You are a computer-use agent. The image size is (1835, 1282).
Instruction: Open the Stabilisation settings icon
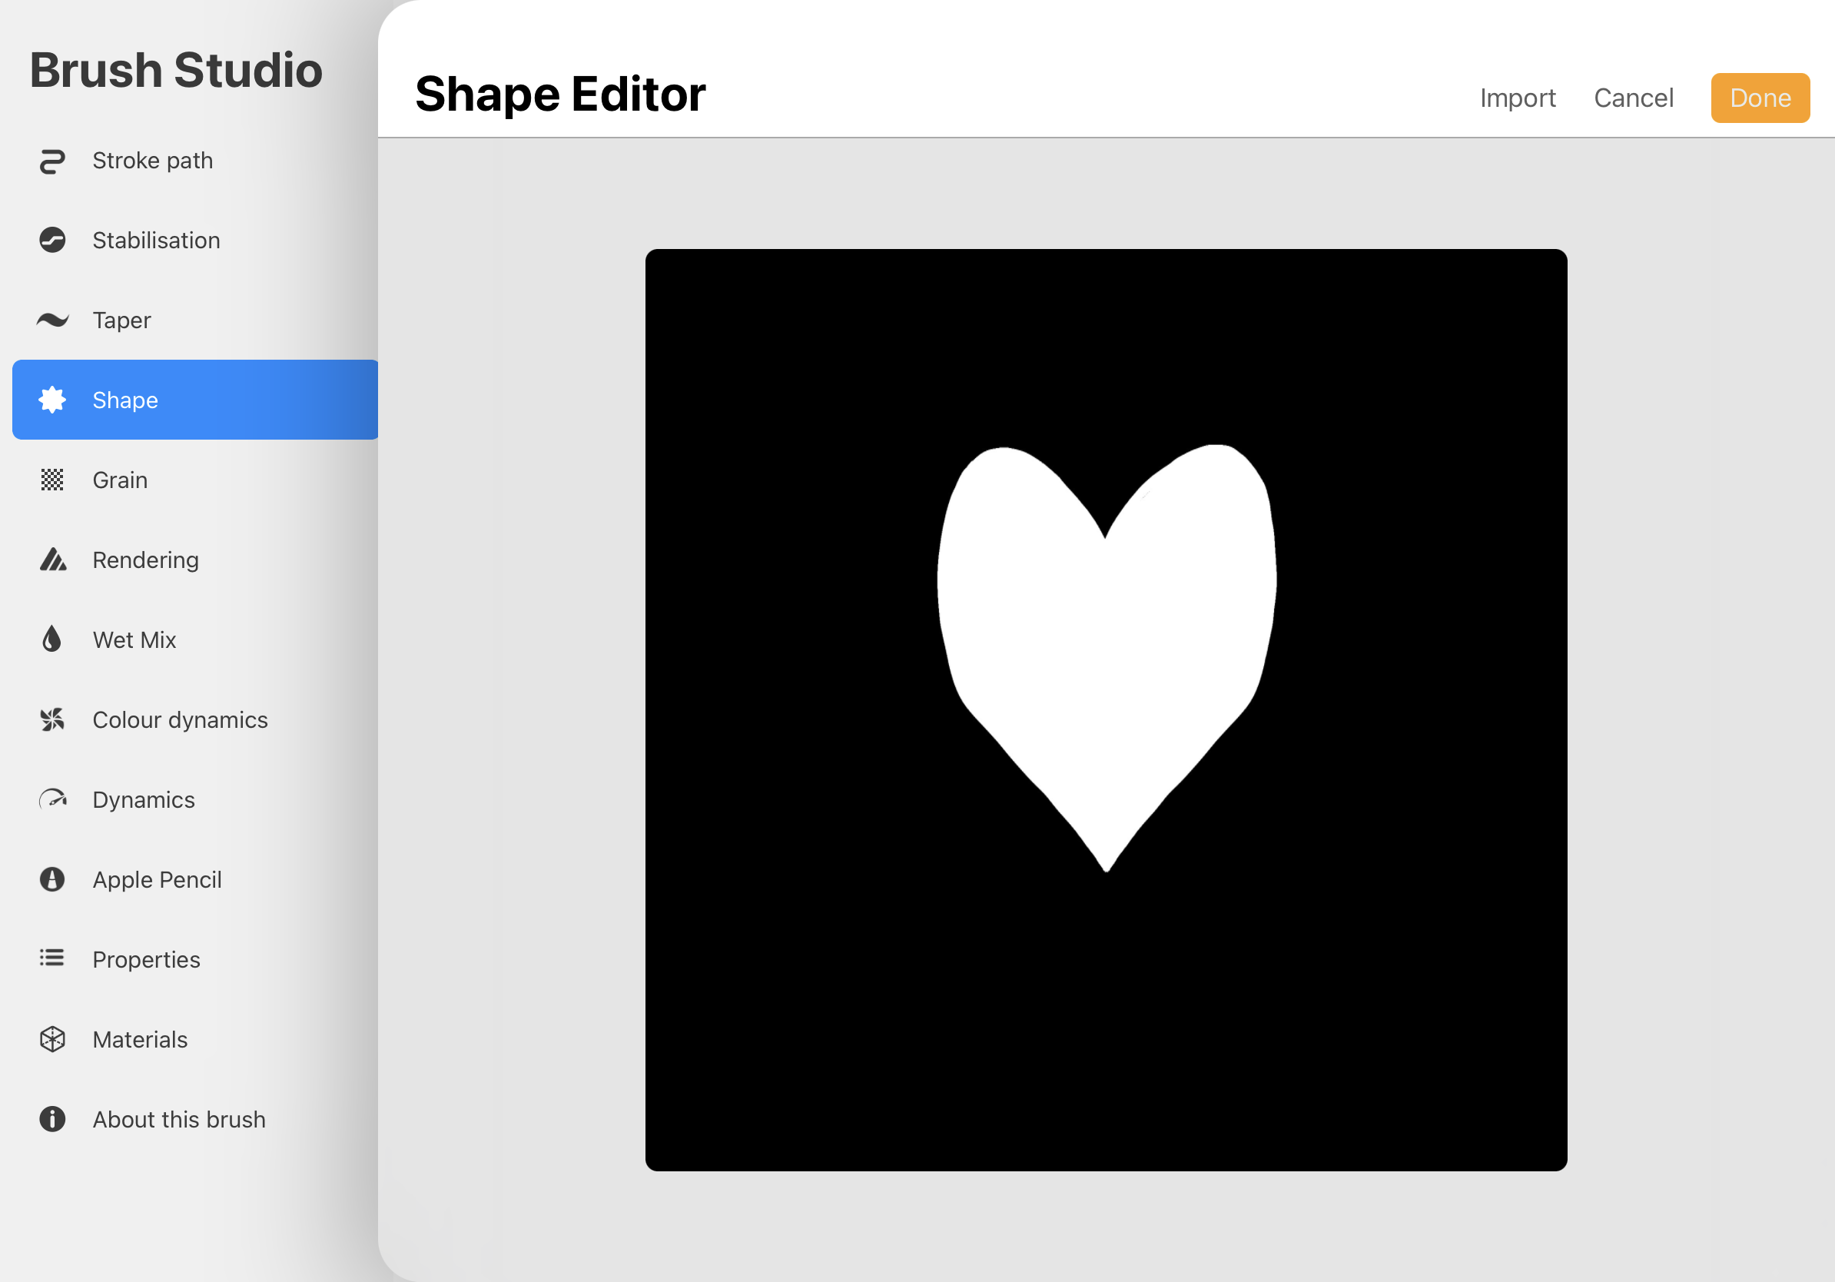[x=51, y=240]
